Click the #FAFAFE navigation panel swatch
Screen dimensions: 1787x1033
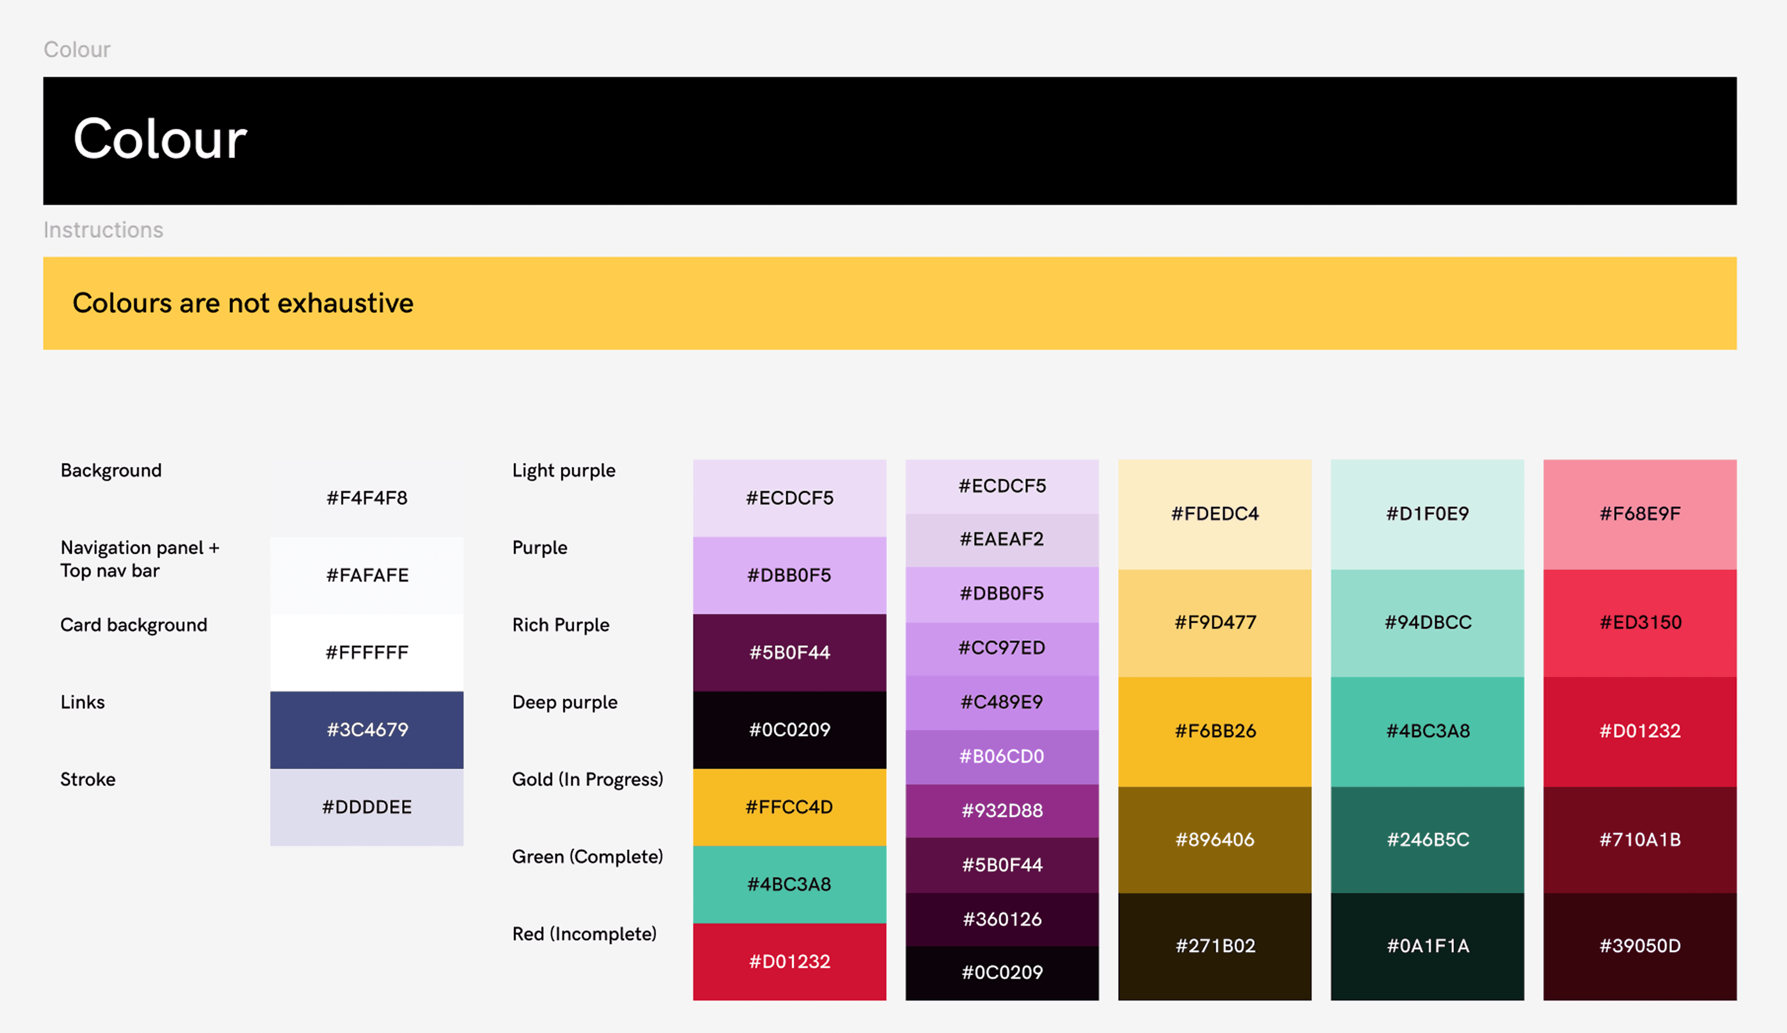(x=367, y=575)
